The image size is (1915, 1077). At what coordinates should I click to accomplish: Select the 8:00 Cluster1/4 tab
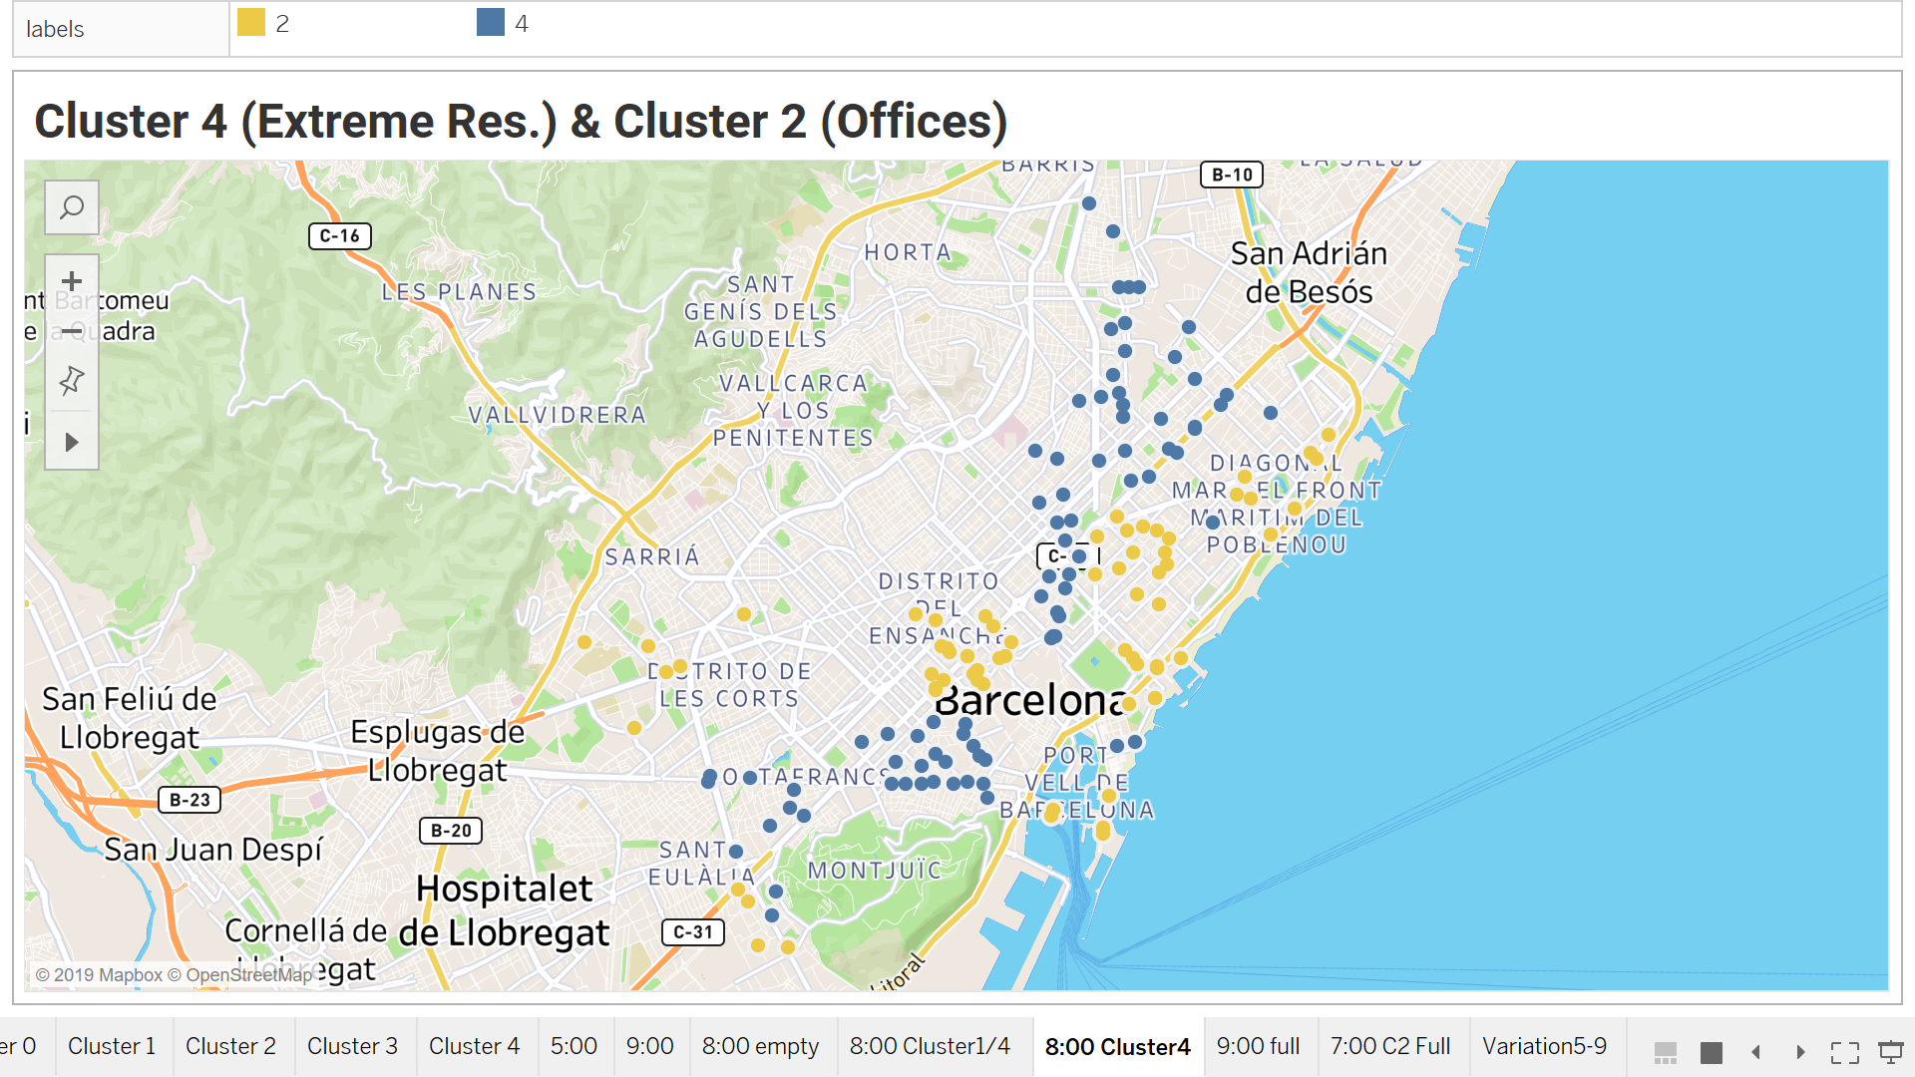click(930, 1046)
